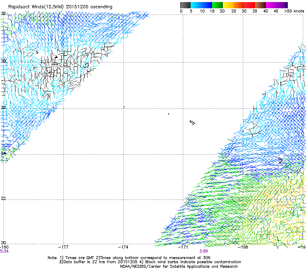Viewport: 306px width, 269px height.
Task: Click the brown 35–40 knots legend swatch
Action: coord(261,5)
